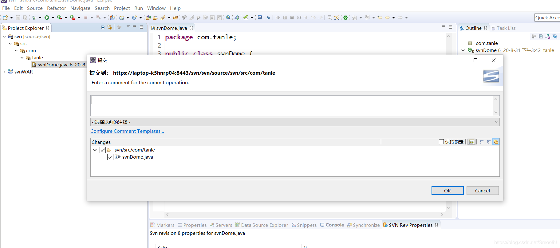Viewport: 560px width, 248px height.
Task: Click the Debug bug icon in toolbar
Action: coord(34,18)
